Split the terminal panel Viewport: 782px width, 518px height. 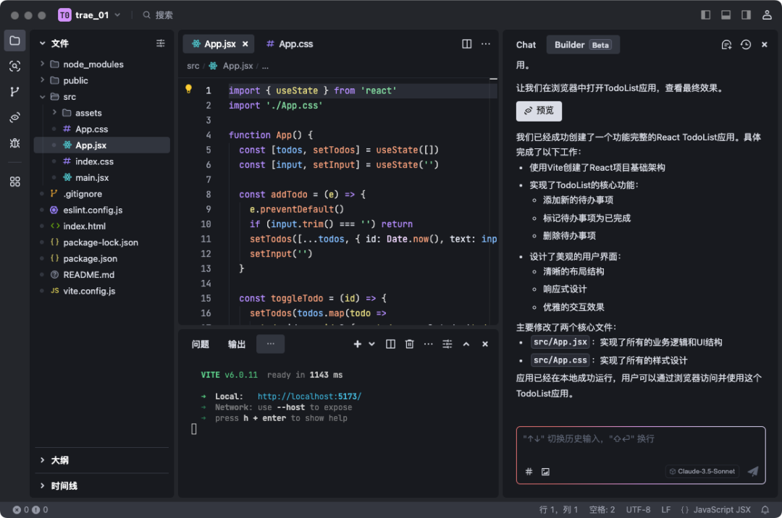(390, 344)
